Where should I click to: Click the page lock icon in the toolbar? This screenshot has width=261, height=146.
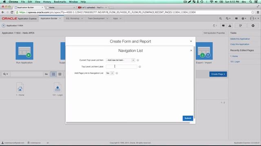215,26
